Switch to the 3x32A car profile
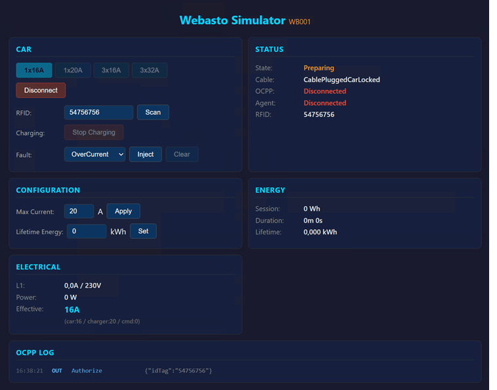 tap(150, 70)
